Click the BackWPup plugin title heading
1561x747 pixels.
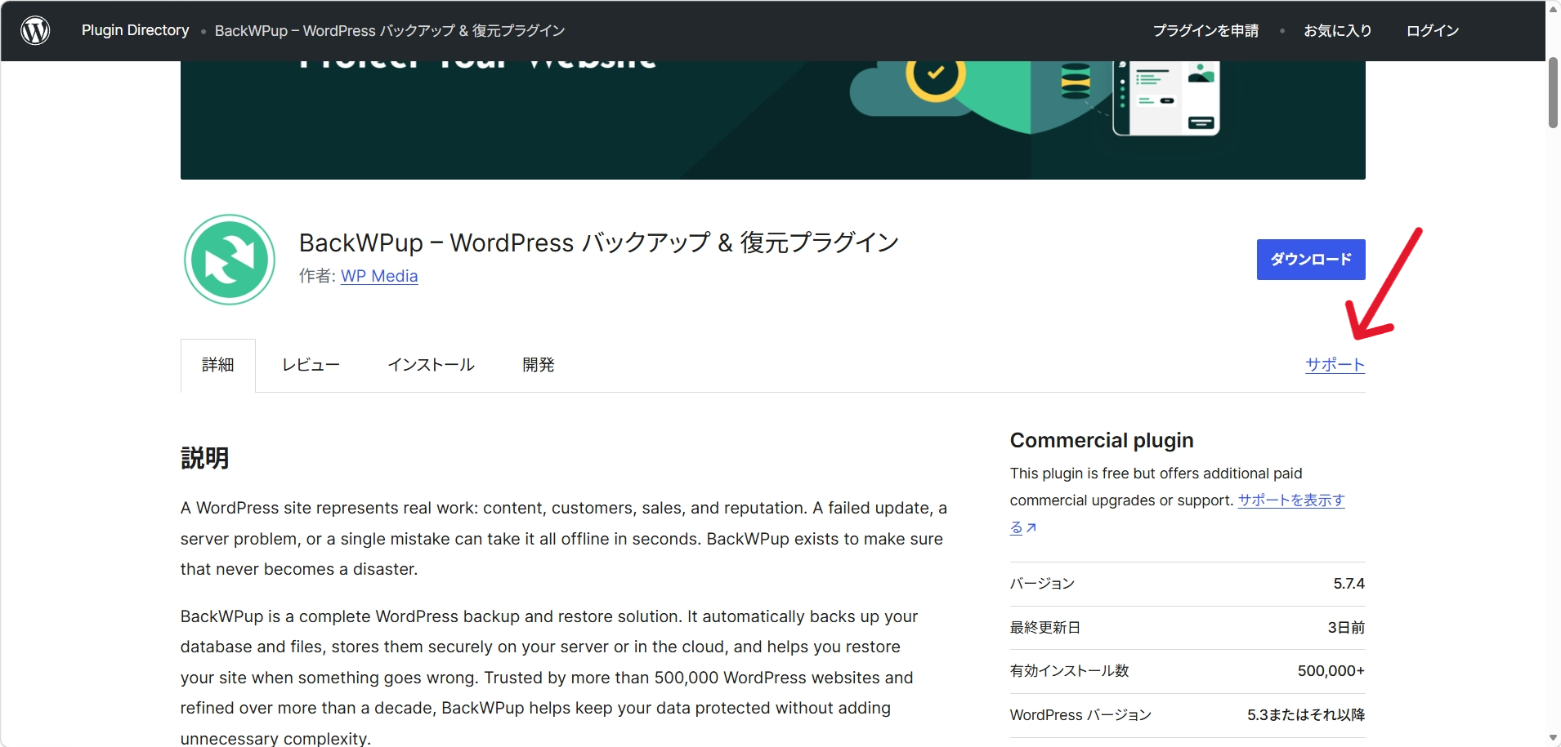[599, 242]
